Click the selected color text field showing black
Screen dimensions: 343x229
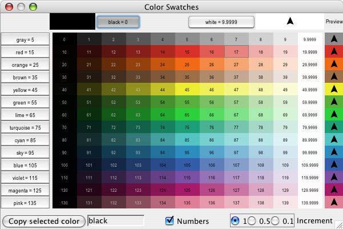pyautogui.click(x=116, y=221)
